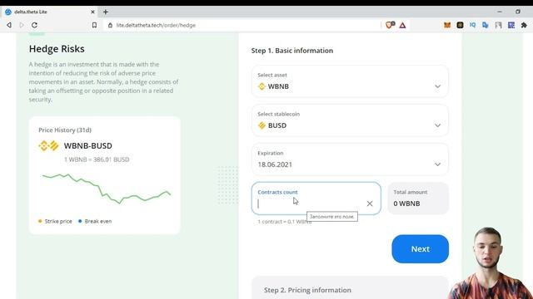Click the Price History (31d) label
The width and height of the screenshot is (533, 299).
coord(65,130)
